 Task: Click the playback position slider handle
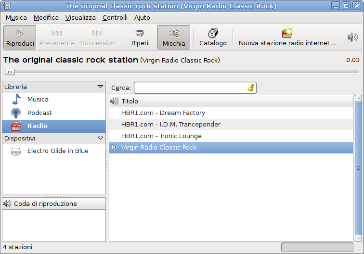tap(10, 72)
